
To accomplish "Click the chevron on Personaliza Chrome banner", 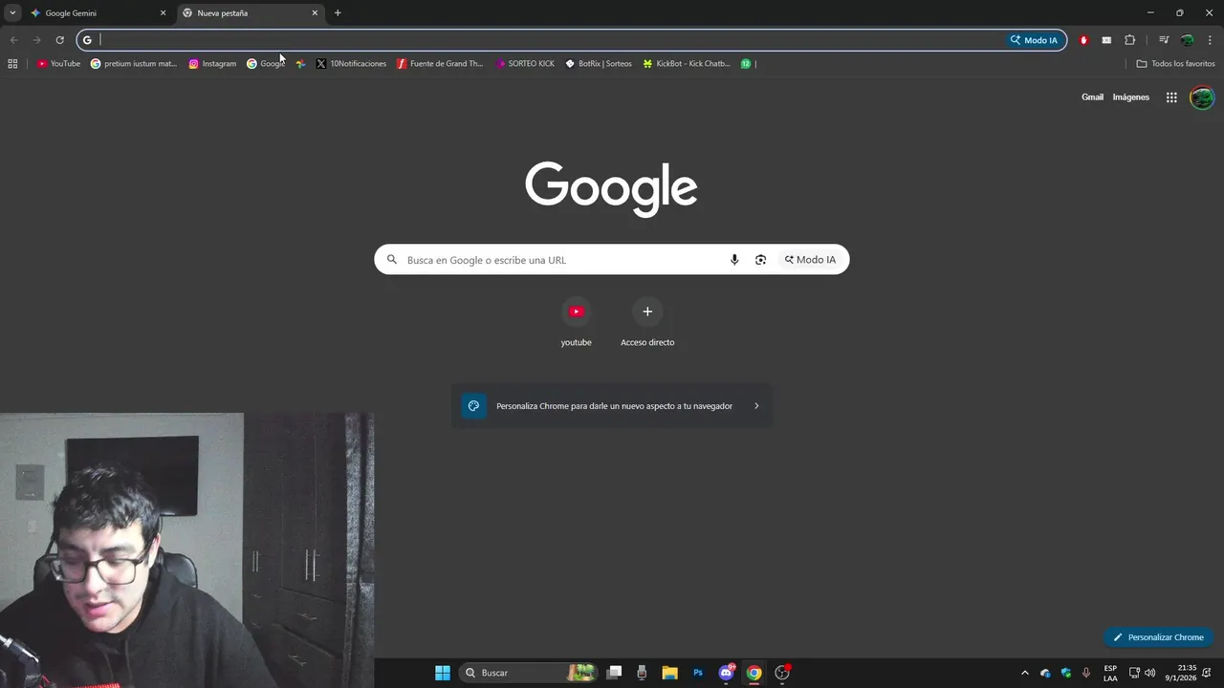I will tap(756, 406).
